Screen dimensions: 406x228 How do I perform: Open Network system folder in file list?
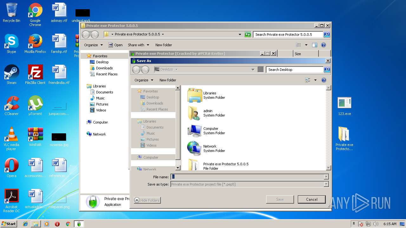(x=206, y=149)
